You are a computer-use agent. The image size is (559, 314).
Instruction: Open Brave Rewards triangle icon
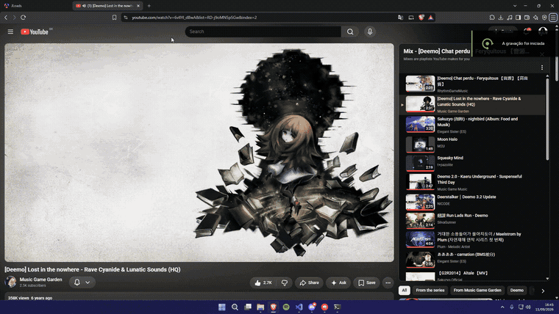pos(431,17)
